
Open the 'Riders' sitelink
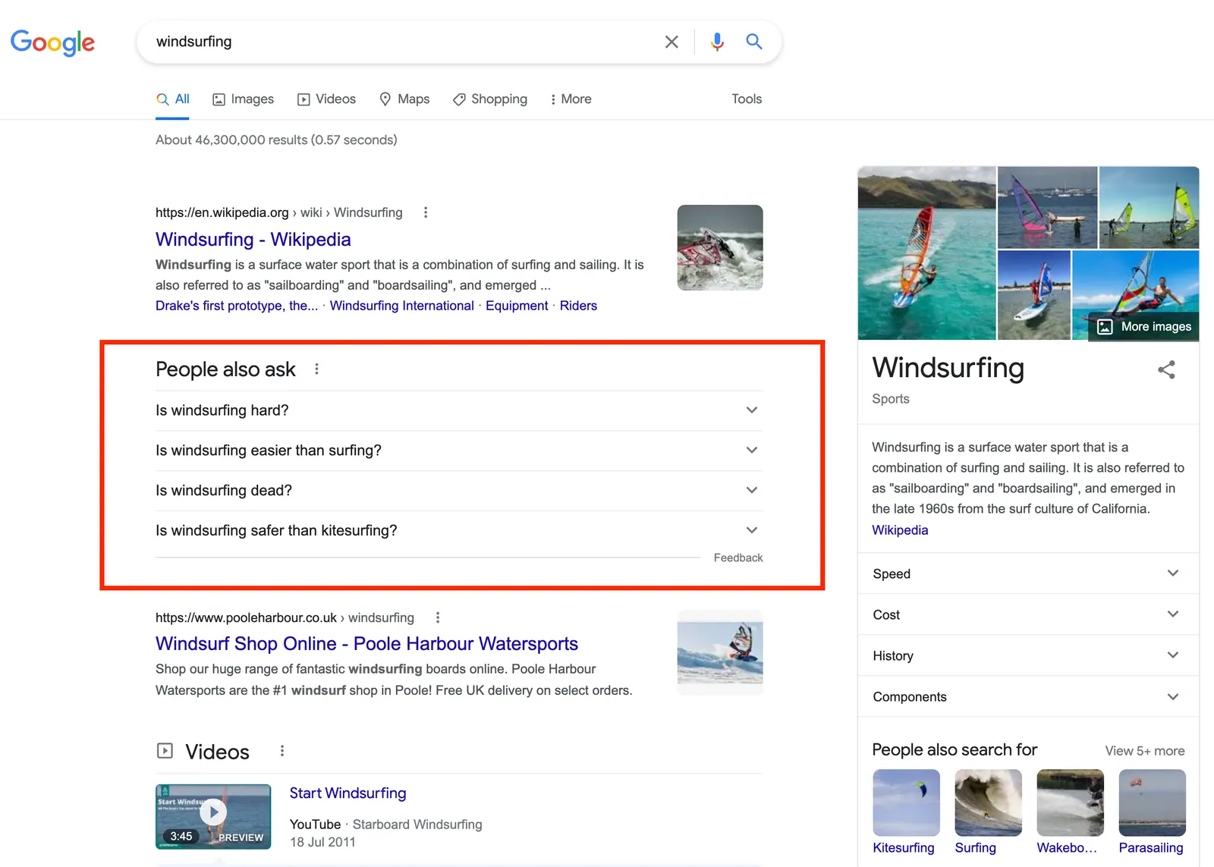578,306
